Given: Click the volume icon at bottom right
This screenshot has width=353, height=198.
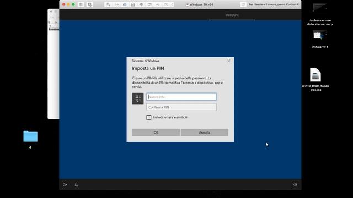Looking at the screenshot, I should 295,185.
